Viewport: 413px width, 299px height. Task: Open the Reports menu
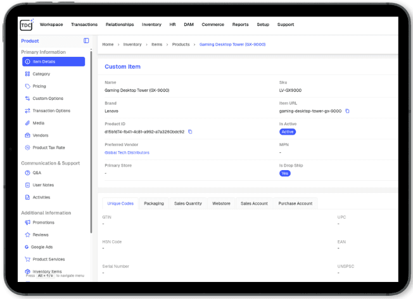(x=241, y=25)
